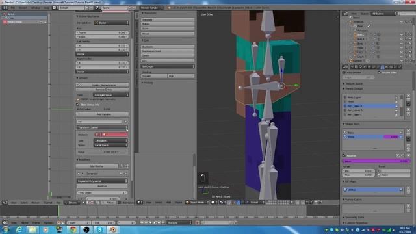Viewport: 416px width, 234px height.
Task: Open Skype from the taskbar
Action: click(x=99, y=229)
